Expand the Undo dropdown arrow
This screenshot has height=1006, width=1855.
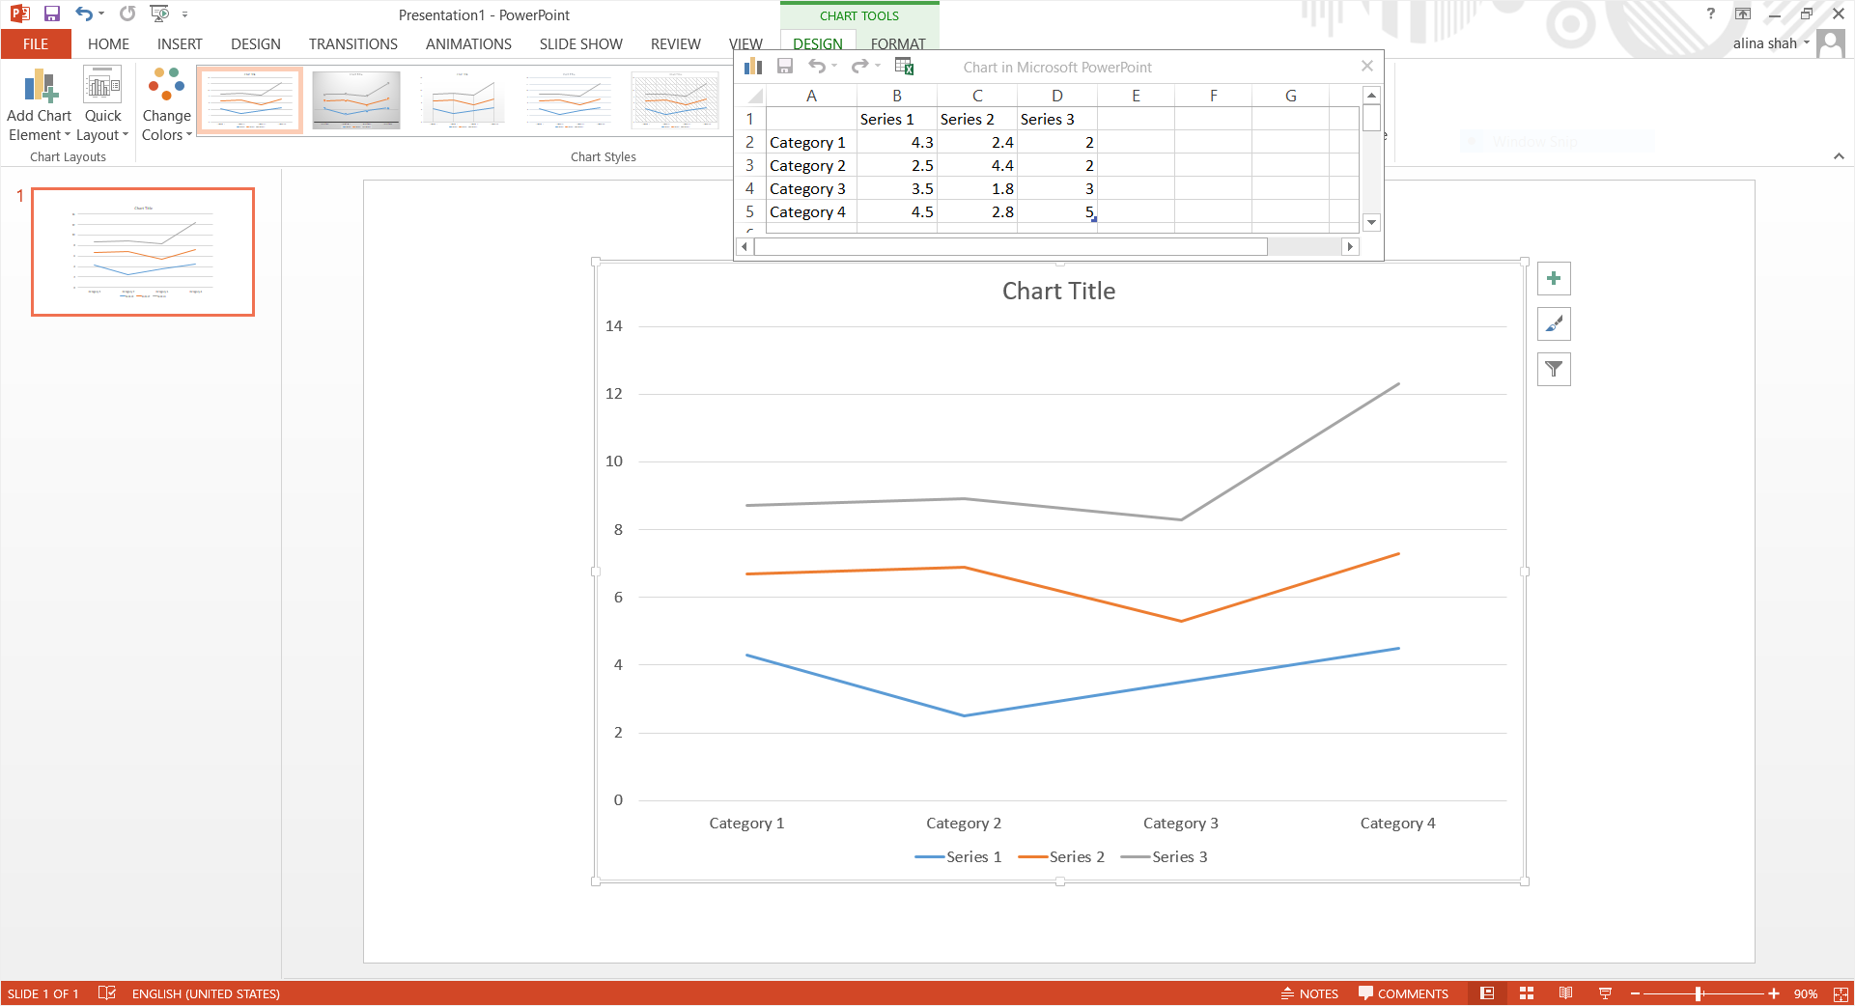[100, 14]
